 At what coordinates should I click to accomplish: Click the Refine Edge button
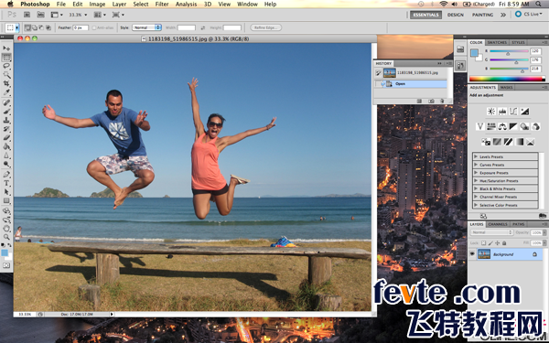click(x=265, y=27)
